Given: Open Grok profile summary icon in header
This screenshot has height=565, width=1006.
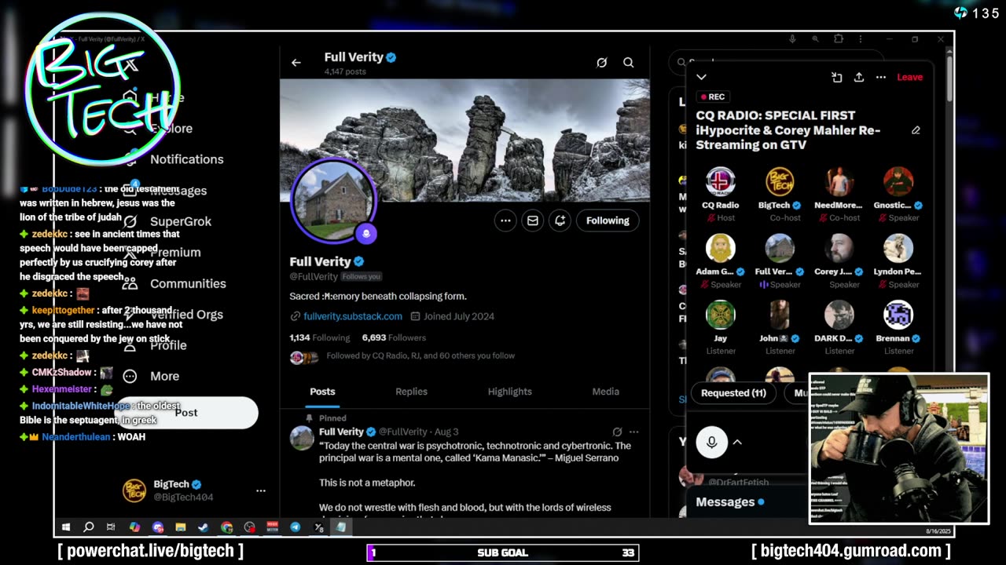Looking at the screenshot, I should [602, 63].
